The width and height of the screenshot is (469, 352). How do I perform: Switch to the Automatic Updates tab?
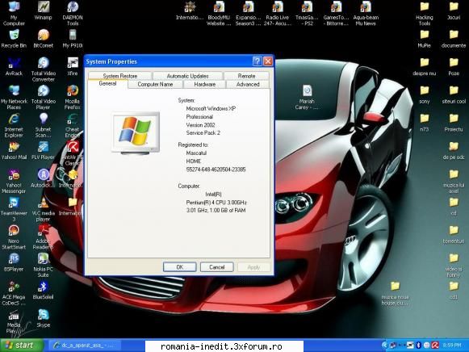click(187, 76)
